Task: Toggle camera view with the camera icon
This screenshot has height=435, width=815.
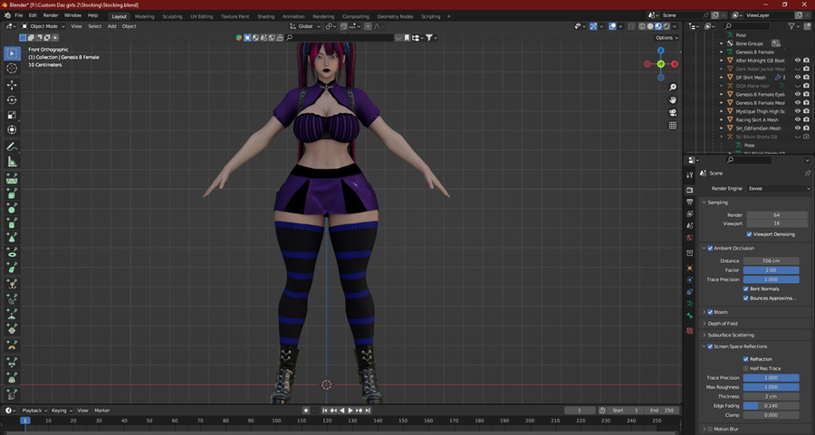Action: click(672, 113)
